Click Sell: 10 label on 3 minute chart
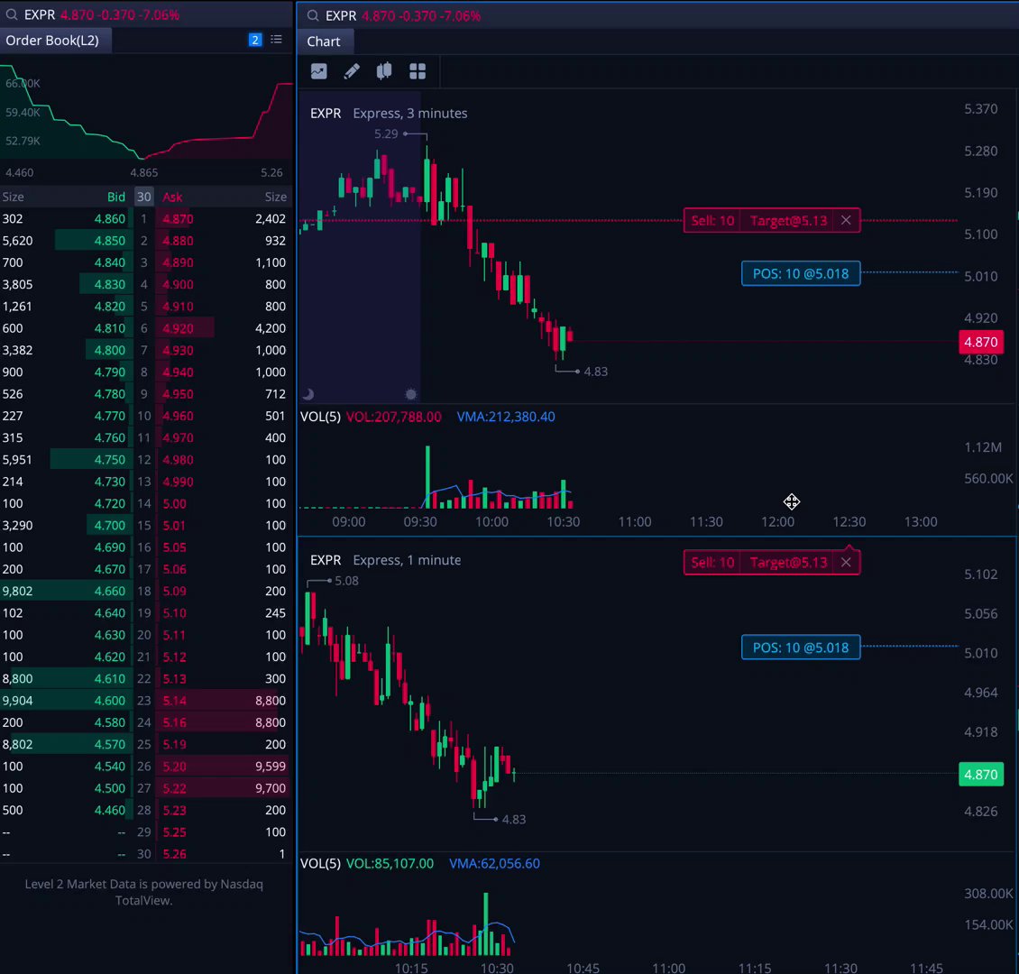The width and height of the screenshot is (1019, 974). point(712,220)
